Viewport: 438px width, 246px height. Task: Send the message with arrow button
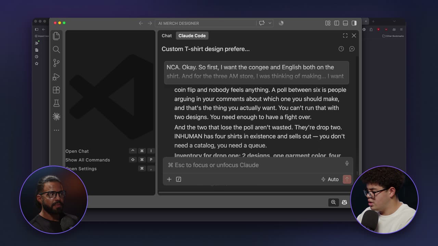pos(347,179)
